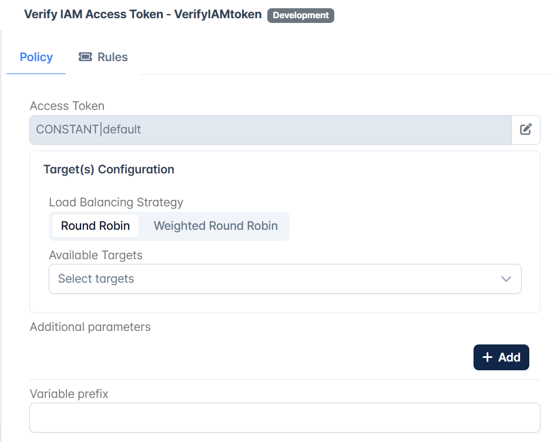Screen dimensions: 554x442
Task: Select Weighted Round Robin strategy
Action: (216, 226)
